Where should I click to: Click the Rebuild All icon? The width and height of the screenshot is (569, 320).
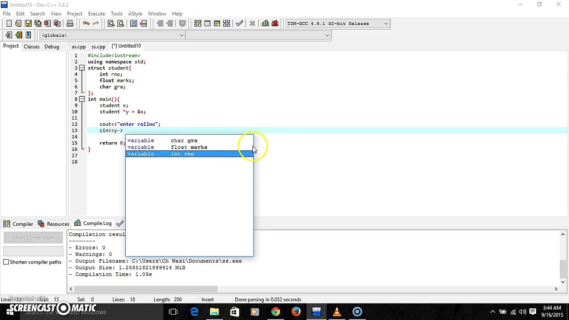(227, 24)
